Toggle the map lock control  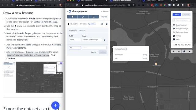click(x=184, y=51)
